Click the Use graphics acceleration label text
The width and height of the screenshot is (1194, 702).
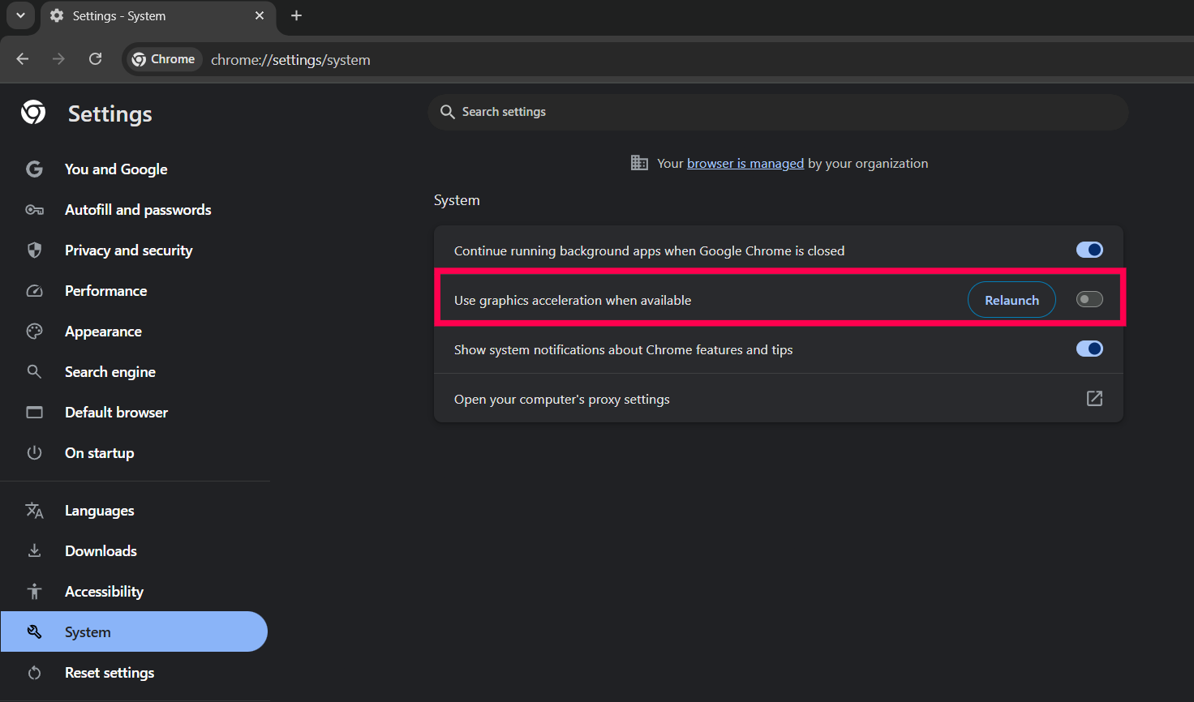click(x=573, y=301)
